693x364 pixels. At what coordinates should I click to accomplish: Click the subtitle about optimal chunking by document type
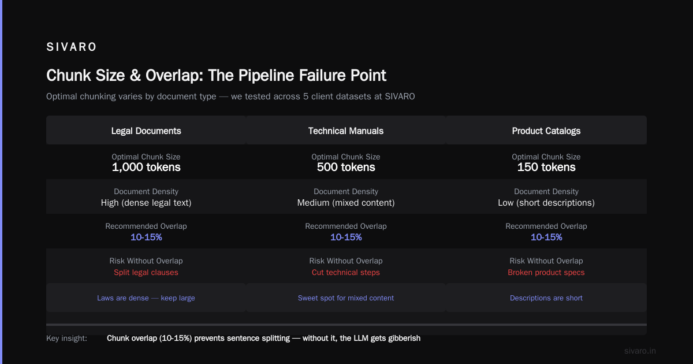click(230, 96)
